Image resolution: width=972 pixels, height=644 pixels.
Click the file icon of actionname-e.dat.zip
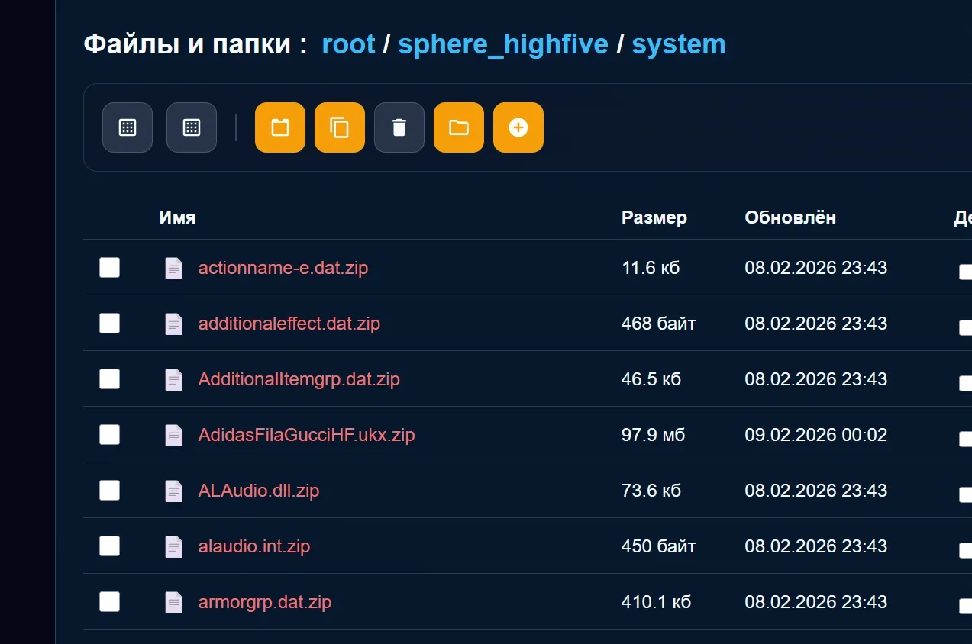tap(174, 268)
